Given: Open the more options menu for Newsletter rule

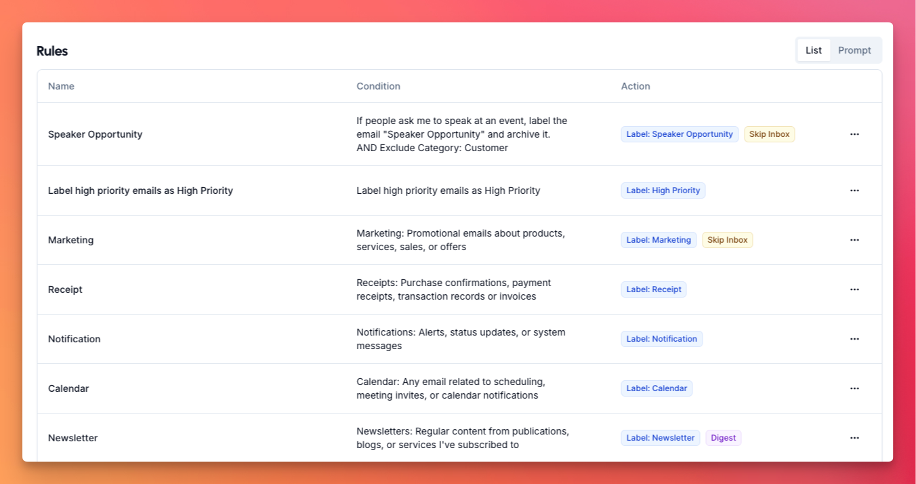Looking at the screenshot, I should coord(854,438).
